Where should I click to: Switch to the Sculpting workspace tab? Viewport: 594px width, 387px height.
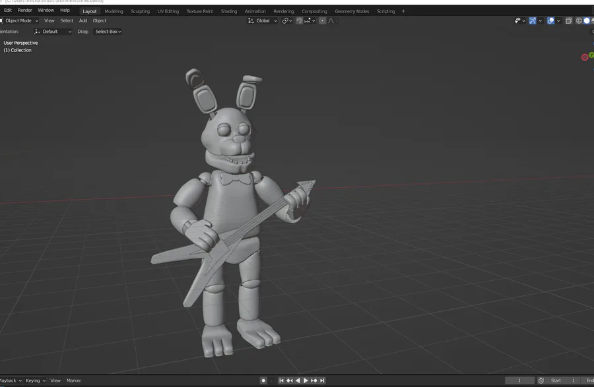tap(140, 11)
